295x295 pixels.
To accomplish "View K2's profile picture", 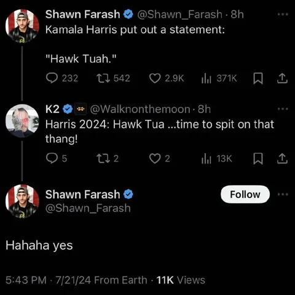I will tap(22, 121).
